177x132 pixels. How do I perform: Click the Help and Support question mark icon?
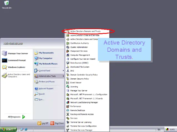tap(36, 89)
